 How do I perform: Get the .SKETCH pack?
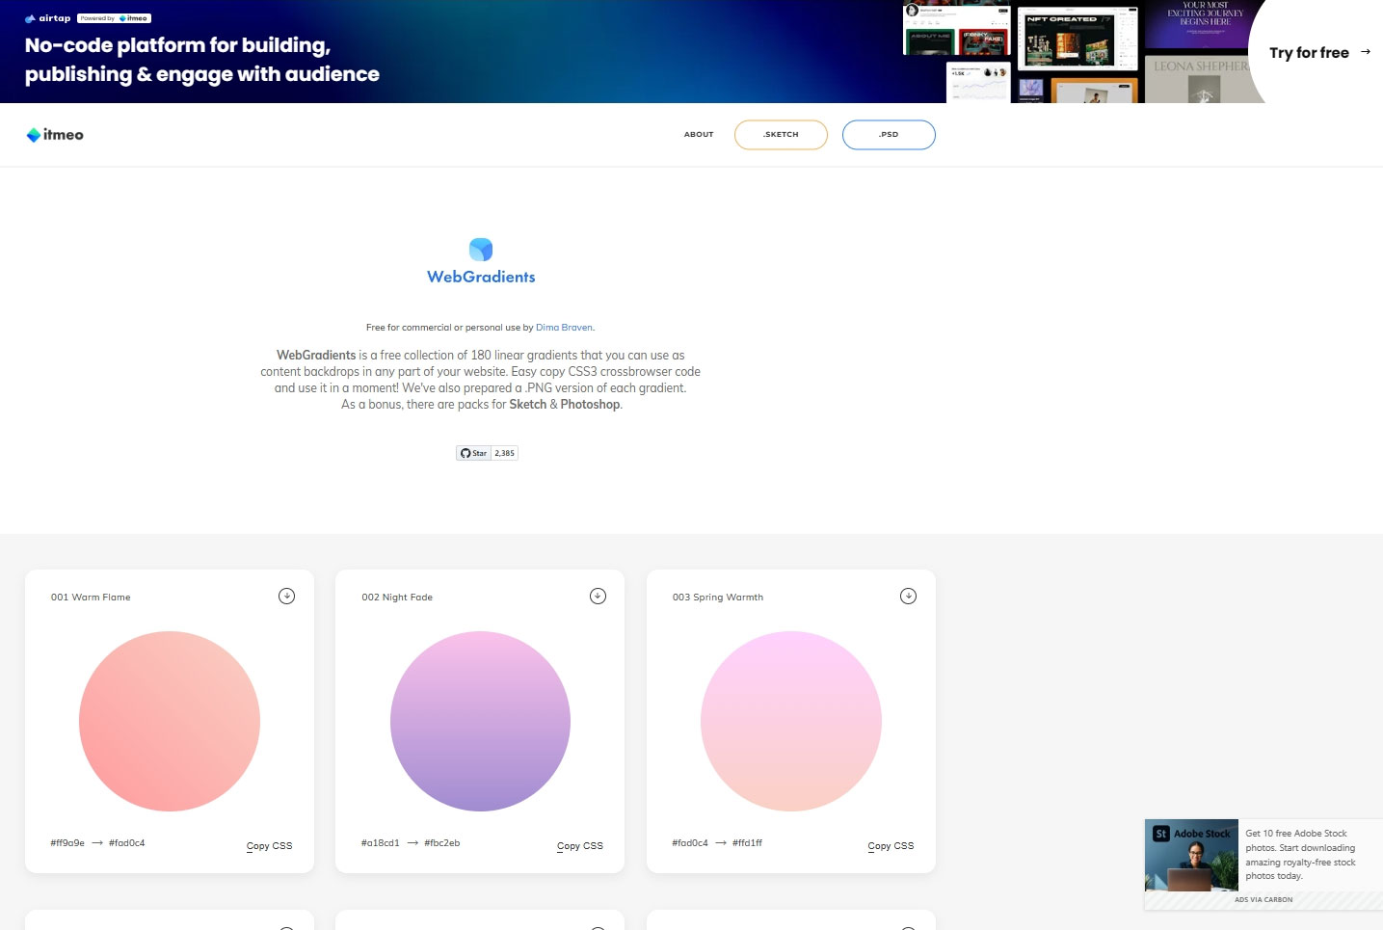(x=781, y=135)
